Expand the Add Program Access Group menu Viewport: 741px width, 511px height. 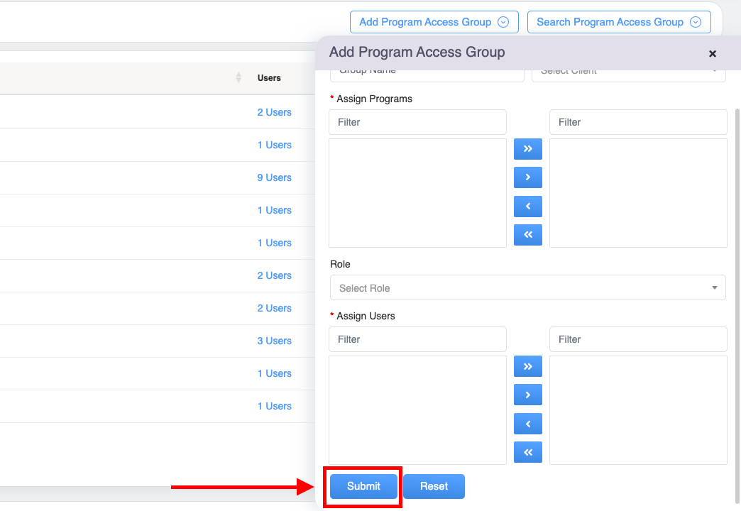pos(434,22)
